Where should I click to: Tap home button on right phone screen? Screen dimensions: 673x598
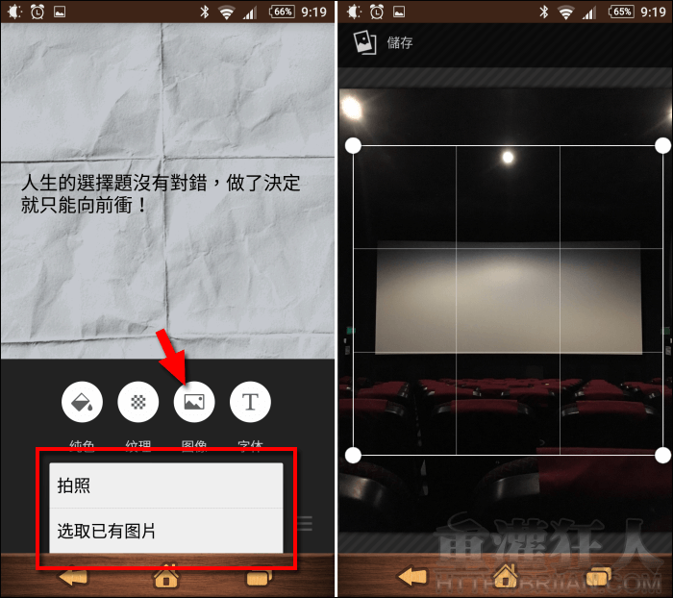[x=506, y=577]
